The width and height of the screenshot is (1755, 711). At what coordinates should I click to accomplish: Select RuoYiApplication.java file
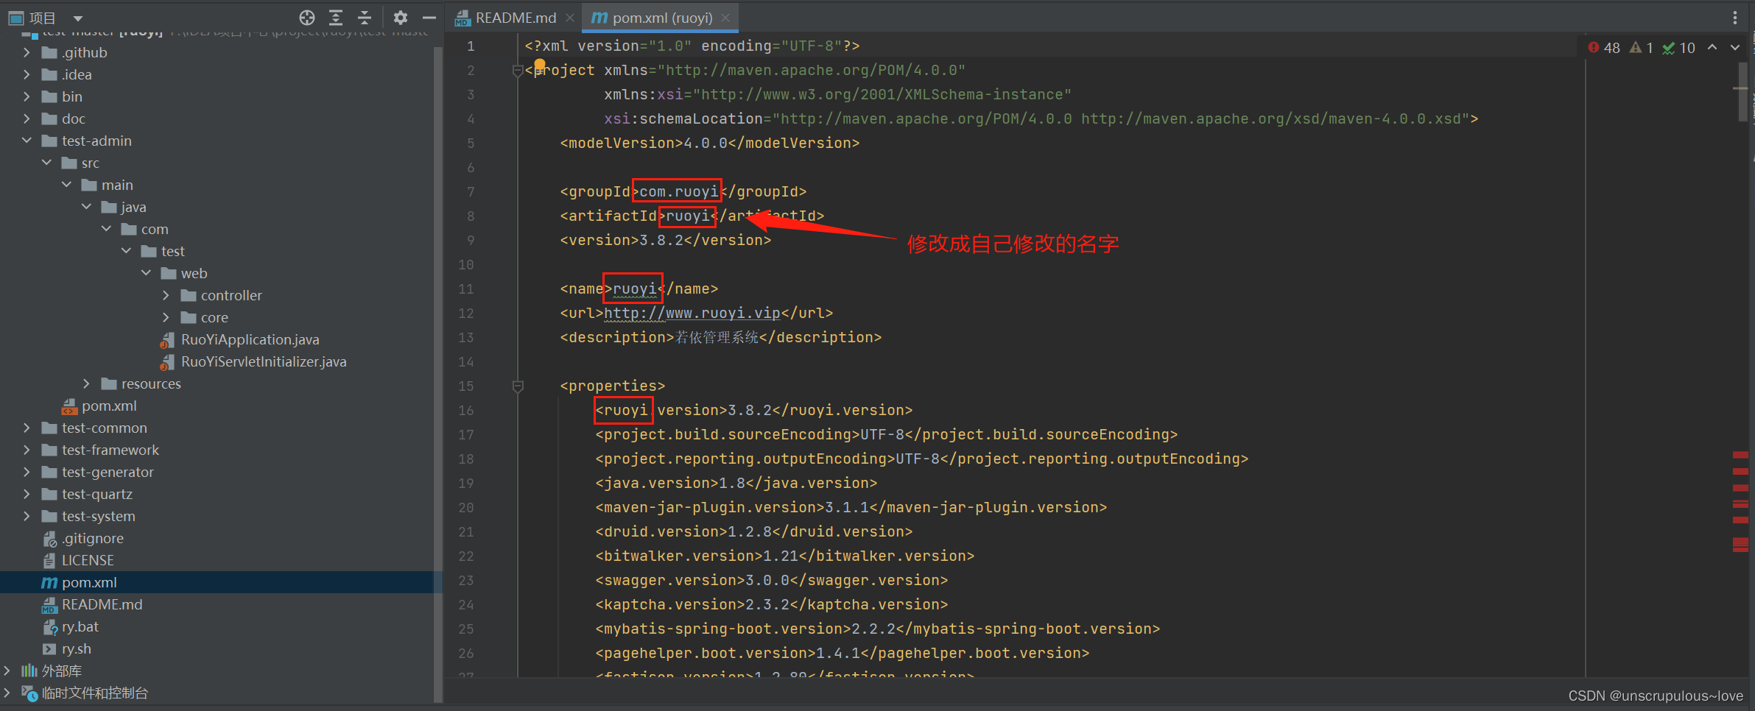coord(250,339)
